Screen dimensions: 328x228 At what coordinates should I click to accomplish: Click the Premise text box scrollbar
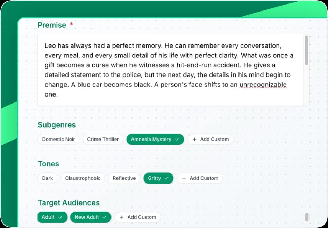[307, 50]
